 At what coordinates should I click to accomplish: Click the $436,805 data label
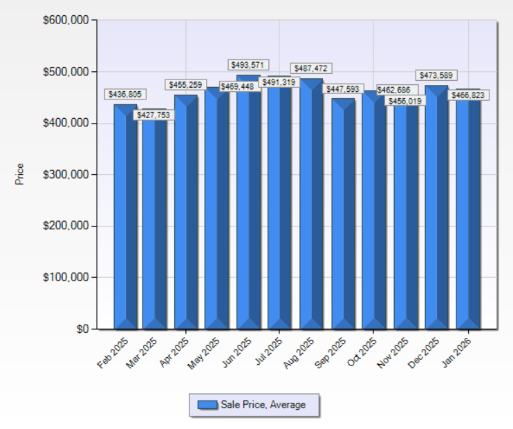click(x=125, y=94)
